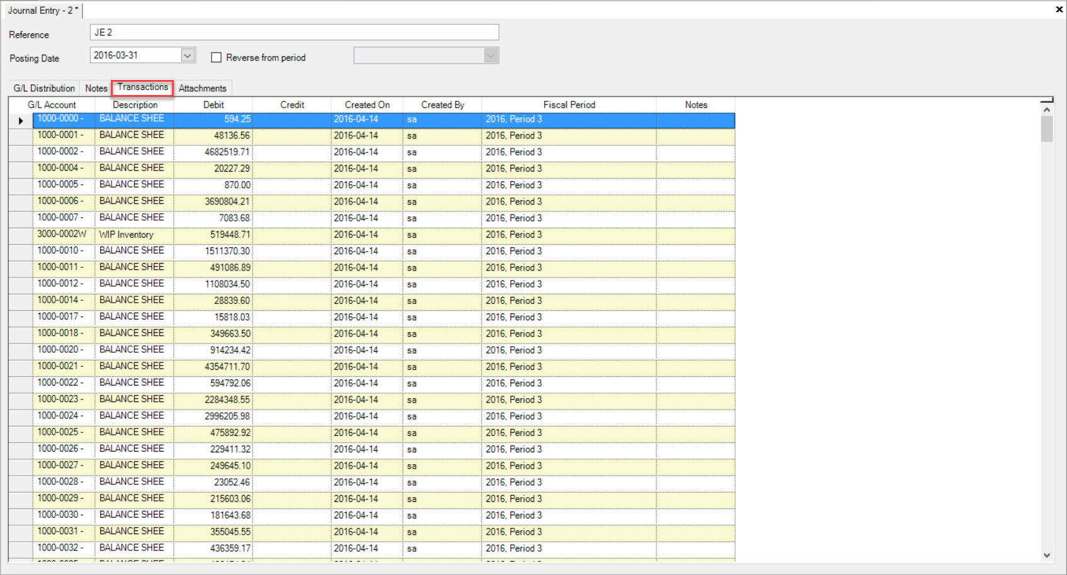The height and width of the screenshot is (575, 1067).
Task: Click the current row indicator arrow
Action: pyautogui.click(x=21, y=120)
